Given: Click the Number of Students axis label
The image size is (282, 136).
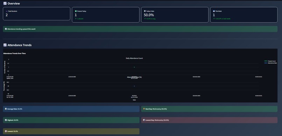Looking at the screenshot, I should coord(5,67).
